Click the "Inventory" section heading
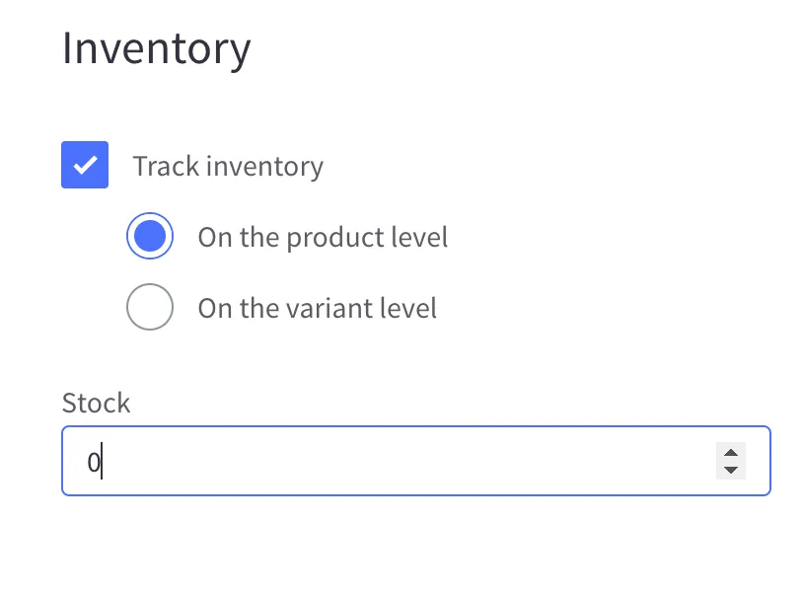Viewport: 803px width, 594px height. click(156, 48)
